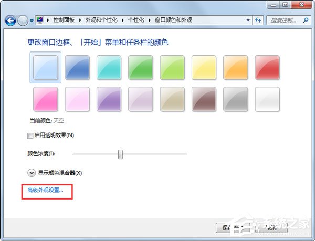Open the 高级外观设置 link

[x=45, y=190]
